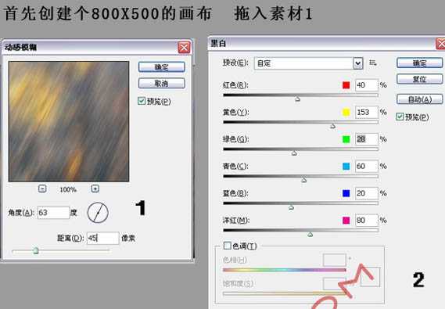
Task: Click the 洋红(M) label
Action: 236,220
